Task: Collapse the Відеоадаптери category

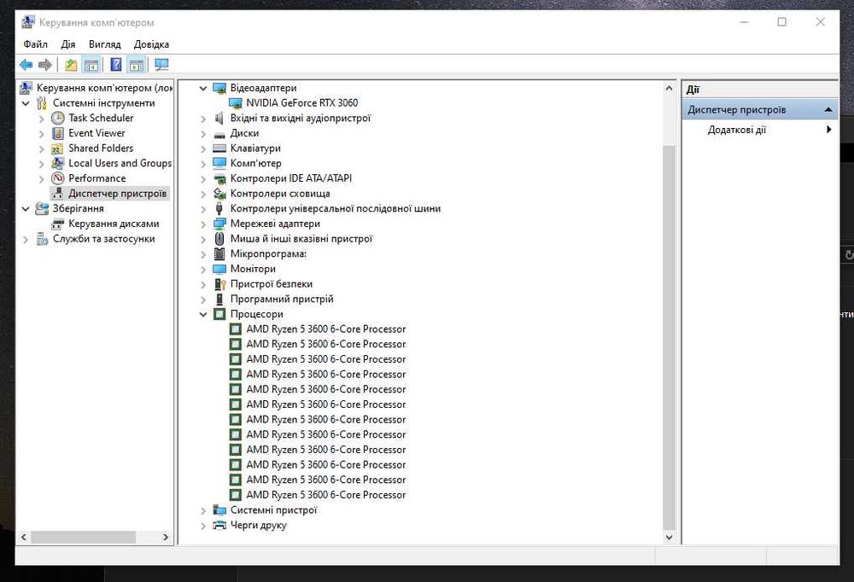Action: point(203,88)
